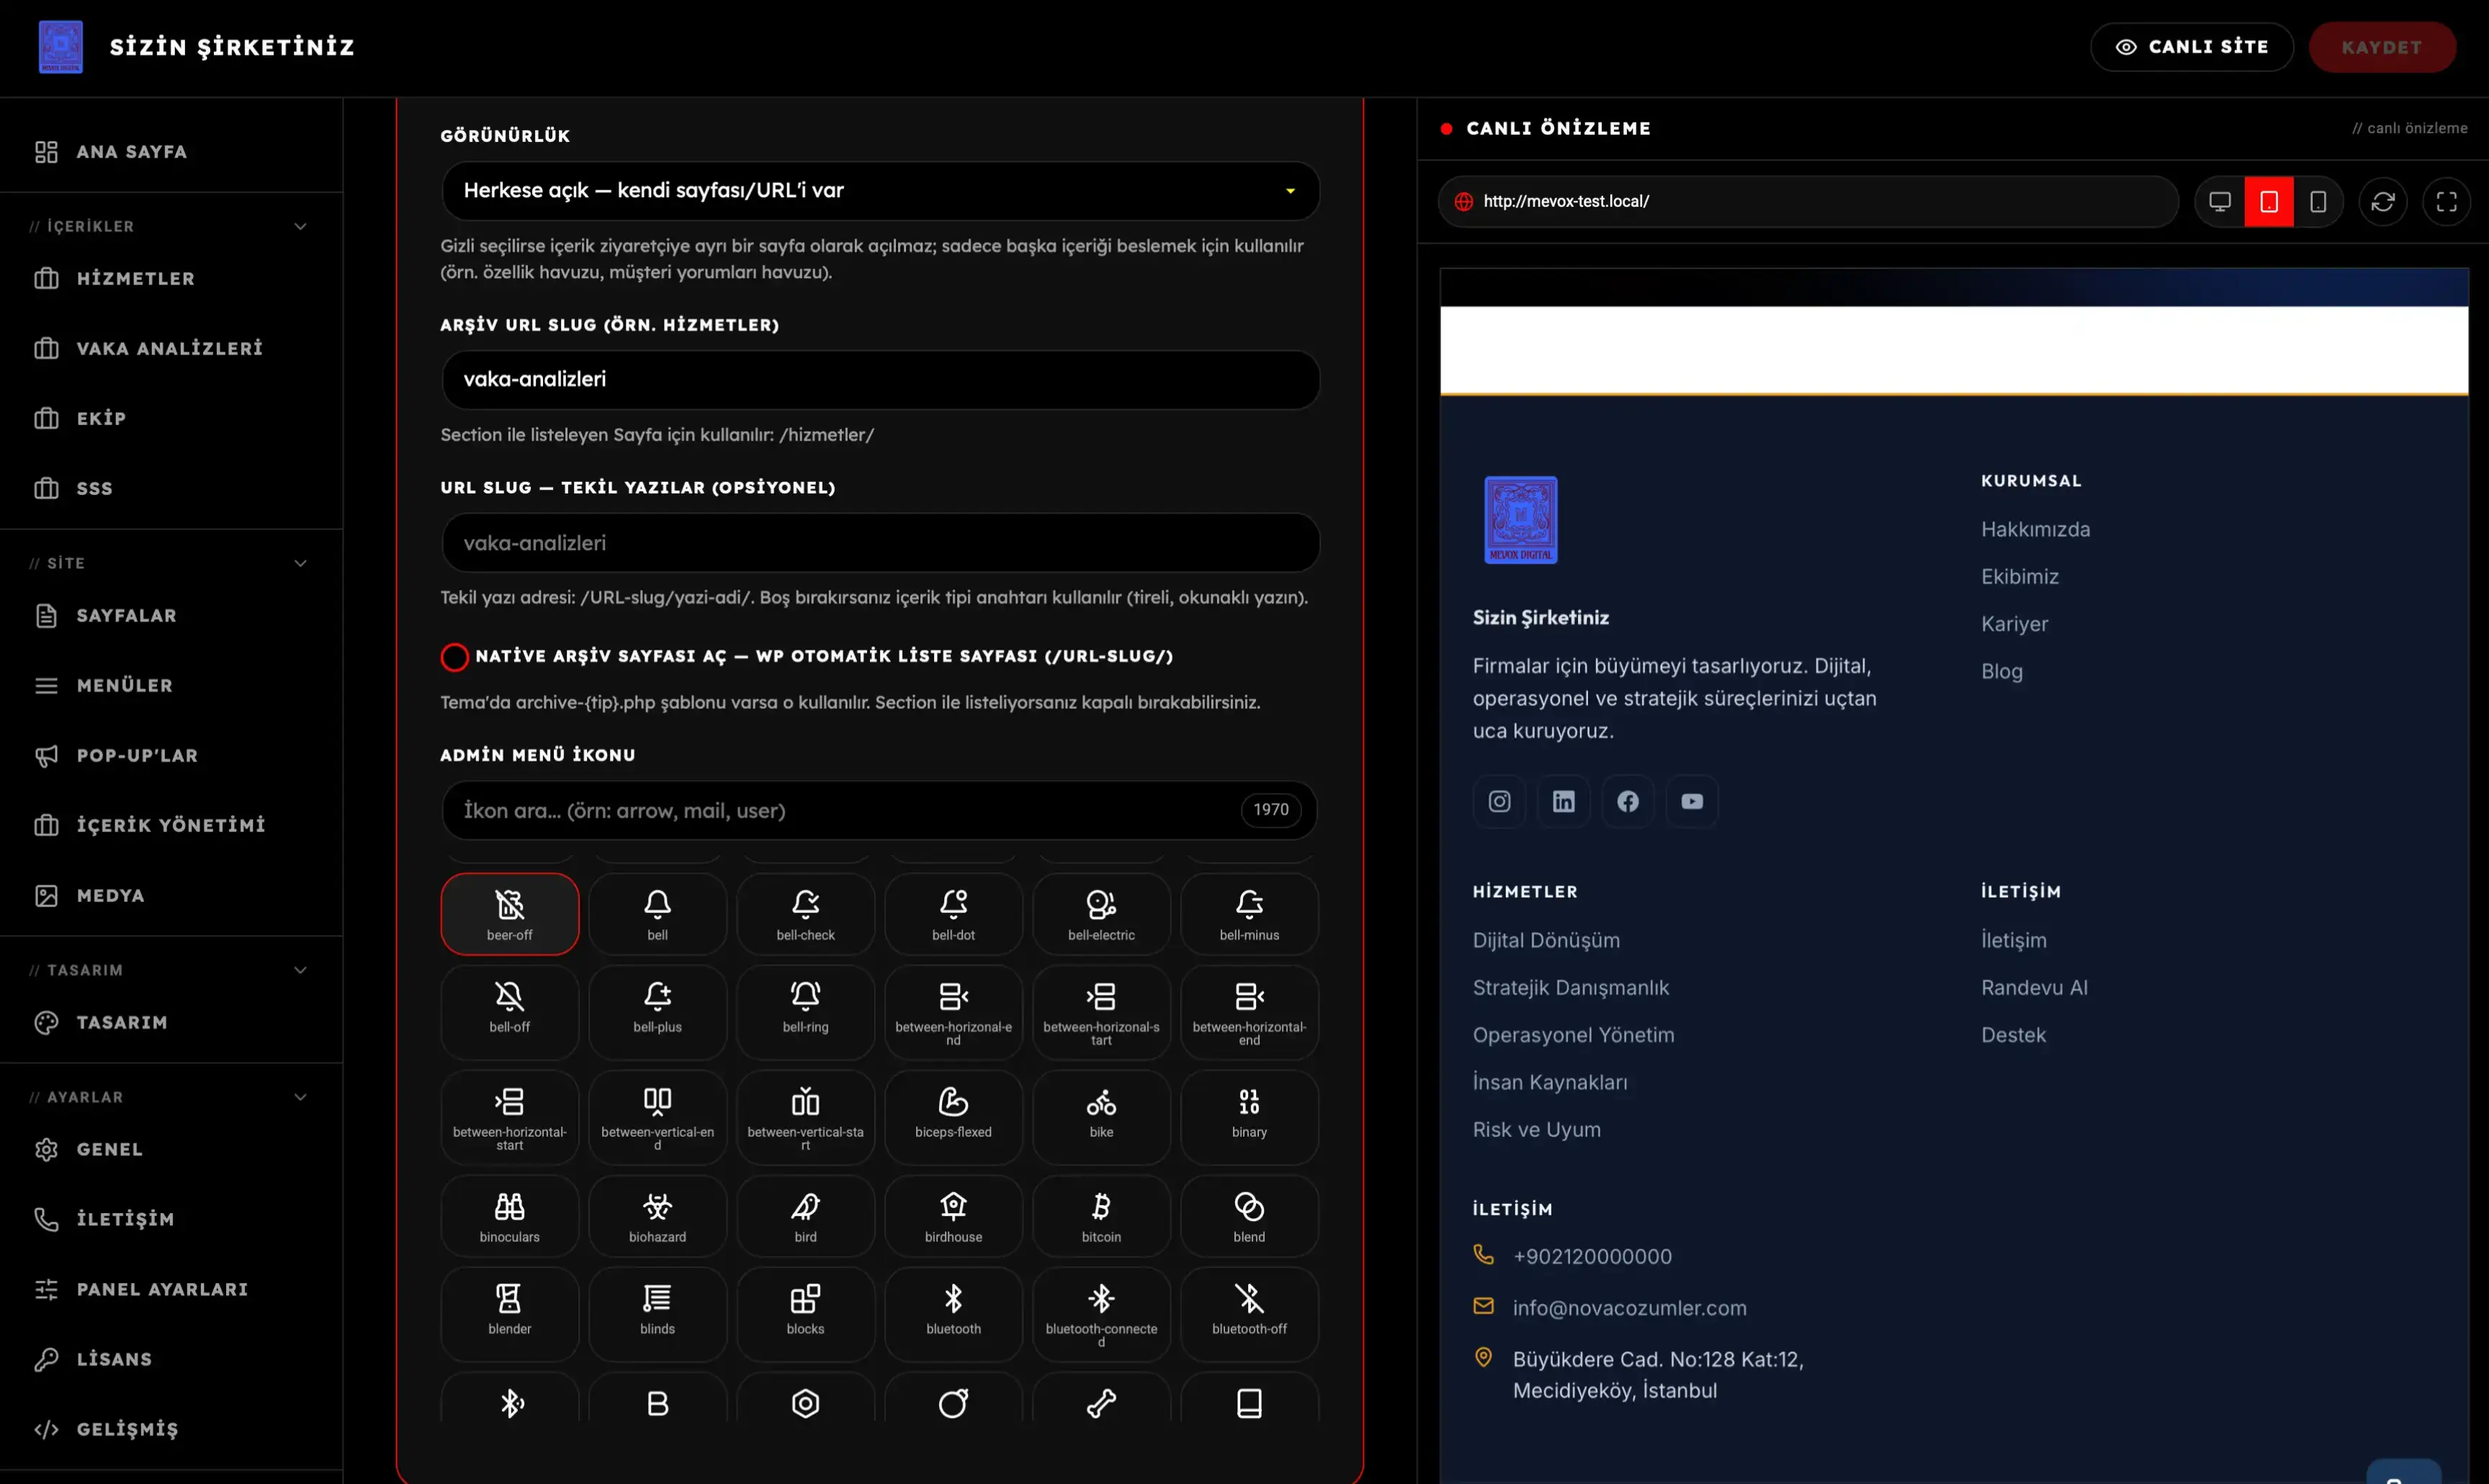The image size is (2489, 1484).
Task: Click Hakkımızda link in preview footer
Action: [x=2035, y=530]
